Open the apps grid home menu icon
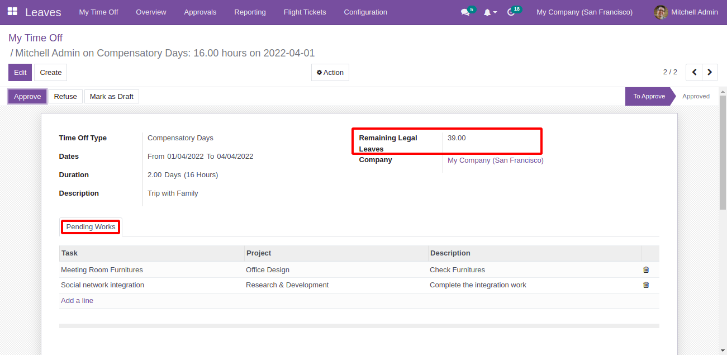This screenshot has height=355, width=727. [12, 12]
